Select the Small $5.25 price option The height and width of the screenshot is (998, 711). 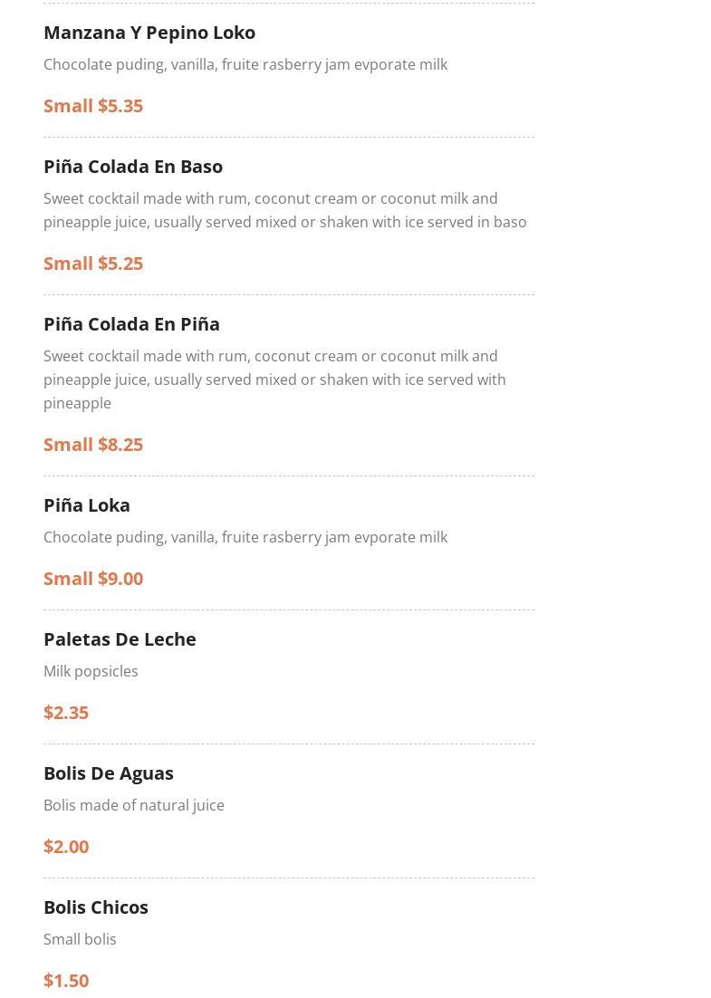click(x=93, y=264)
